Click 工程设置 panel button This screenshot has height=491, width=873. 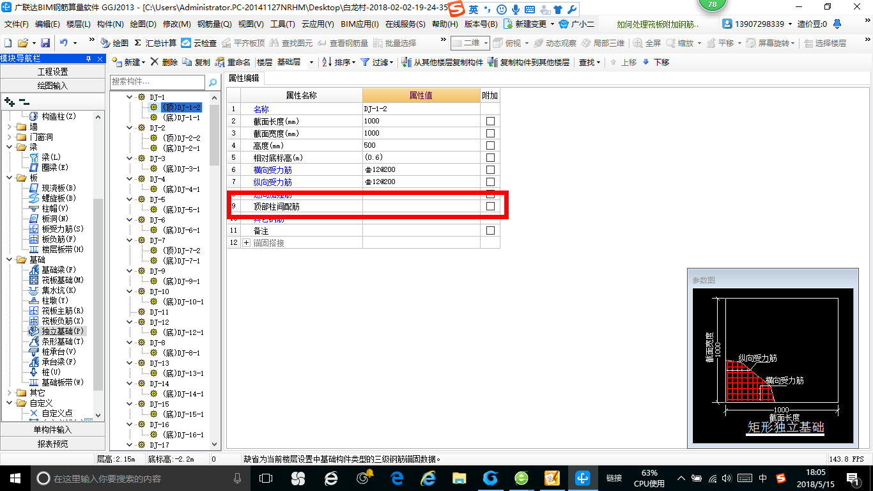point(52,72)
